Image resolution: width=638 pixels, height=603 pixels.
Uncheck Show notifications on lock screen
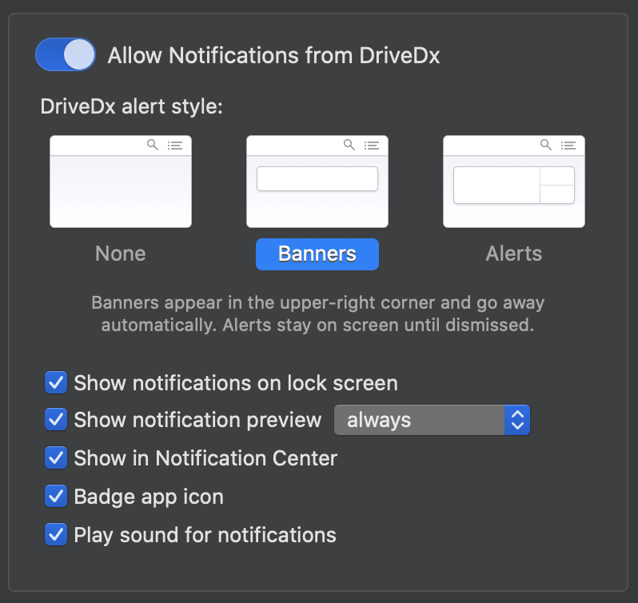56,382
